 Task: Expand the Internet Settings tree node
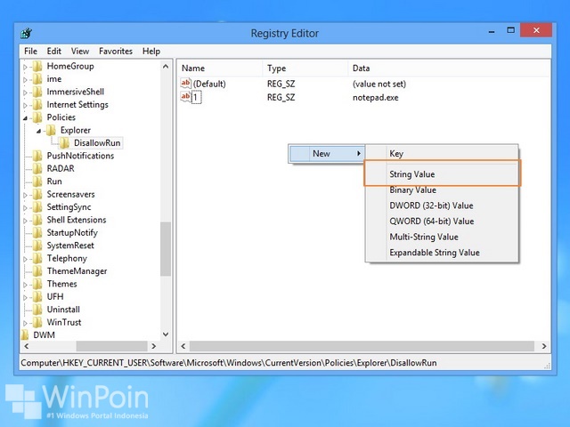(x=25, y=105)
